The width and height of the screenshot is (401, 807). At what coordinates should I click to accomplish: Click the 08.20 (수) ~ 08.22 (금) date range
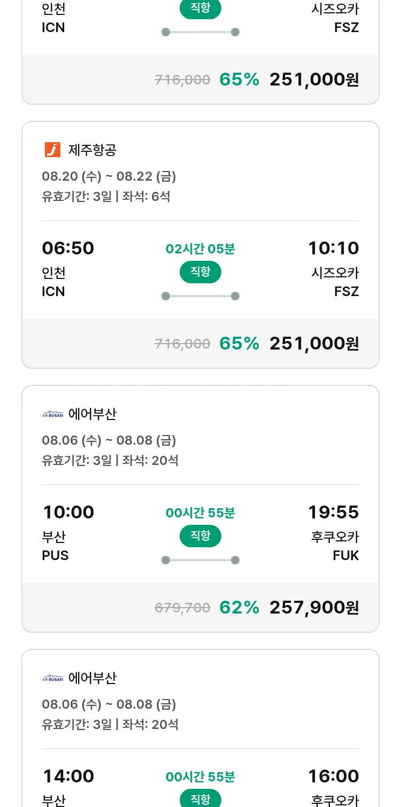click(109, 176)
